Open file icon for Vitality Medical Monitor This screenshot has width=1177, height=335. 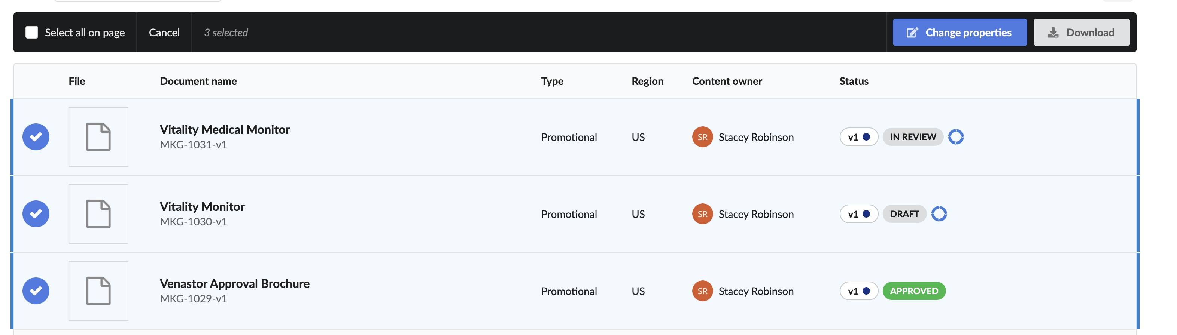[98, 137]
